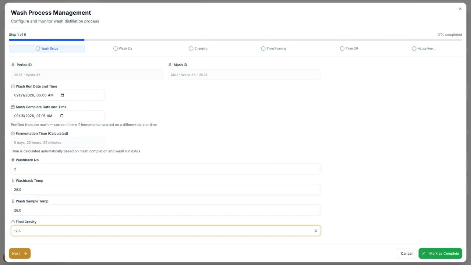
Task: Open calendar picker for Mash Complete Date
Action: click(62, 116)
